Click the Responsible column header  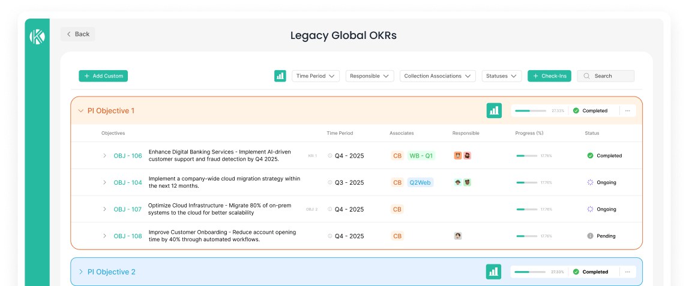point(466,133)
